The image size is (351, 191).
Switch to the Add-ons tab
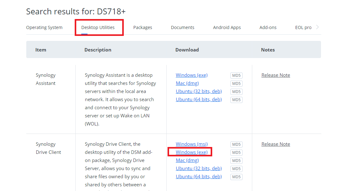coord(268,27)
